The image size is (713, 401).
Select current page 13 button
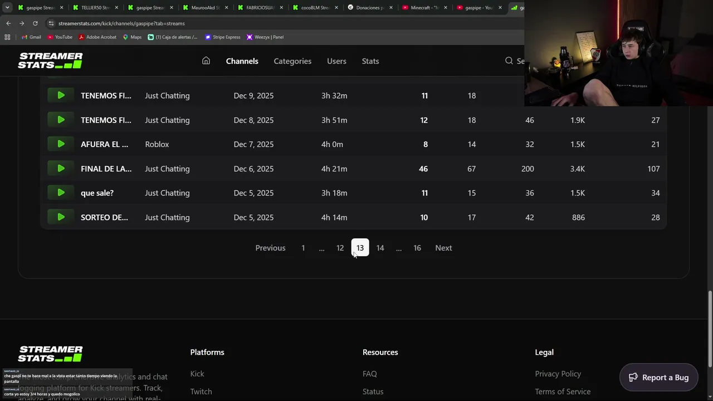pyautogui.click(x=360, y=248)
